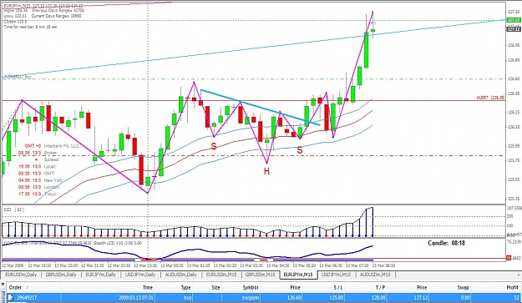Click the S / L column header

337,287
